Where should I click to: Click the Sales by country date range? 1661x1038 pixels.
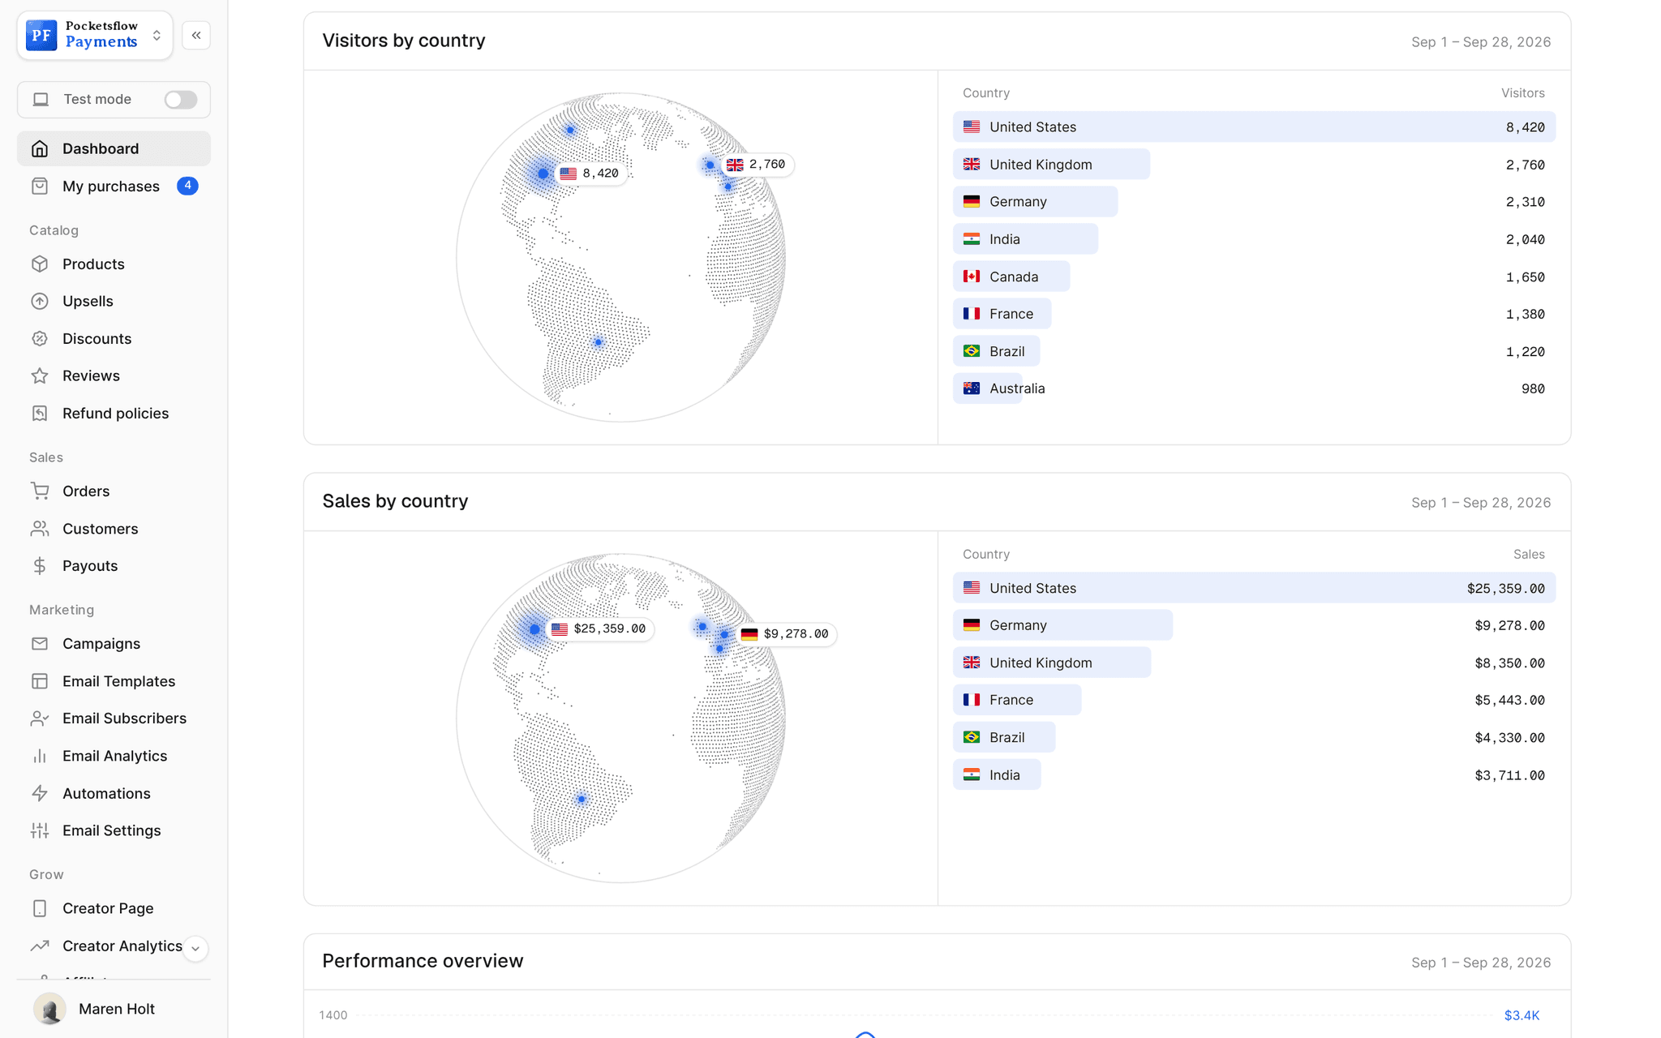pos(1481,503)
